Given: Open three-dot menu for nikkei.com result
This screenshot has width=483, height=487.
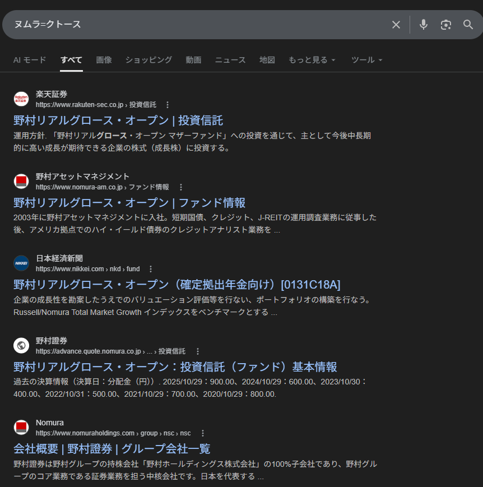Looking at the screenshot, I should pos(151,269).
